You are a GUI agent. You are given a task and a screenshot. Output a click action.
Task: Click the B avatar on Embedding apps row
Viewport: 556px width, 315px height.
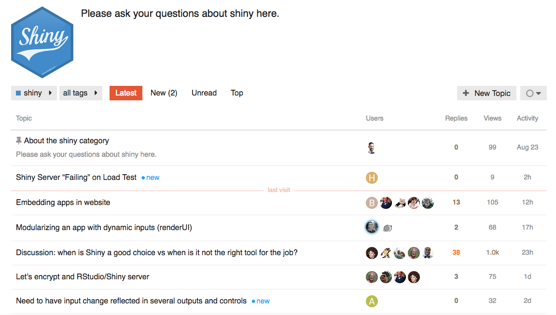click(x=372, y=203)
